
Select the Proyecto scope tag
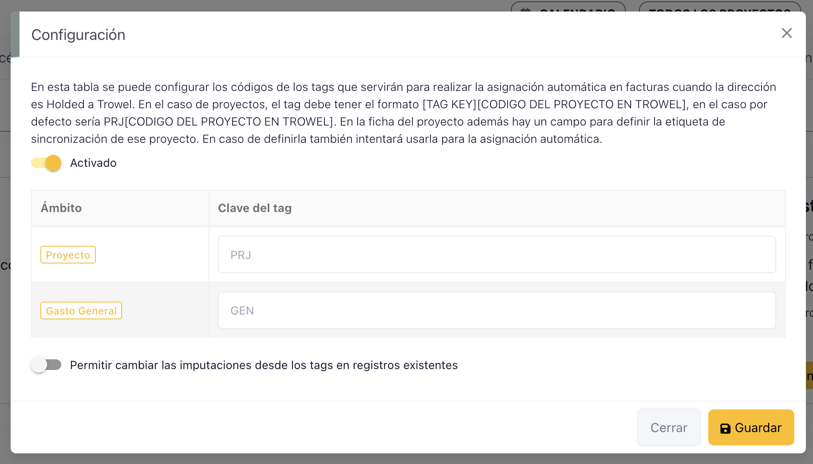click(68, 255)
